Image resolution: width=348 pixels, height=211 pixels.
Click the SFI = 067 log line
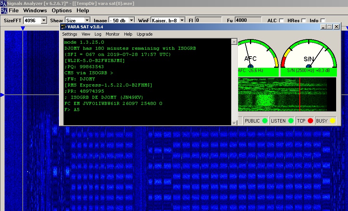pos(118,54)
